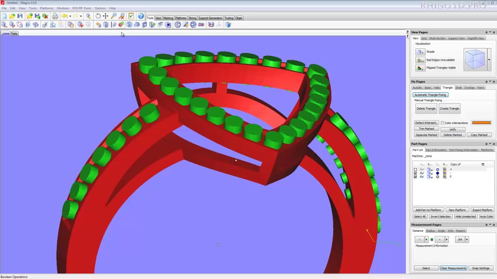497x279 pixels.
Task: Click the Detect Intersect. button
Action: 426,123
